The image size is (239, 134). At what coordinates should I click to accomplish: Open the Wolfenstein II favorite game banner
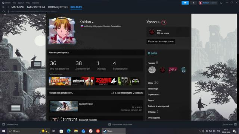(83, 81)
